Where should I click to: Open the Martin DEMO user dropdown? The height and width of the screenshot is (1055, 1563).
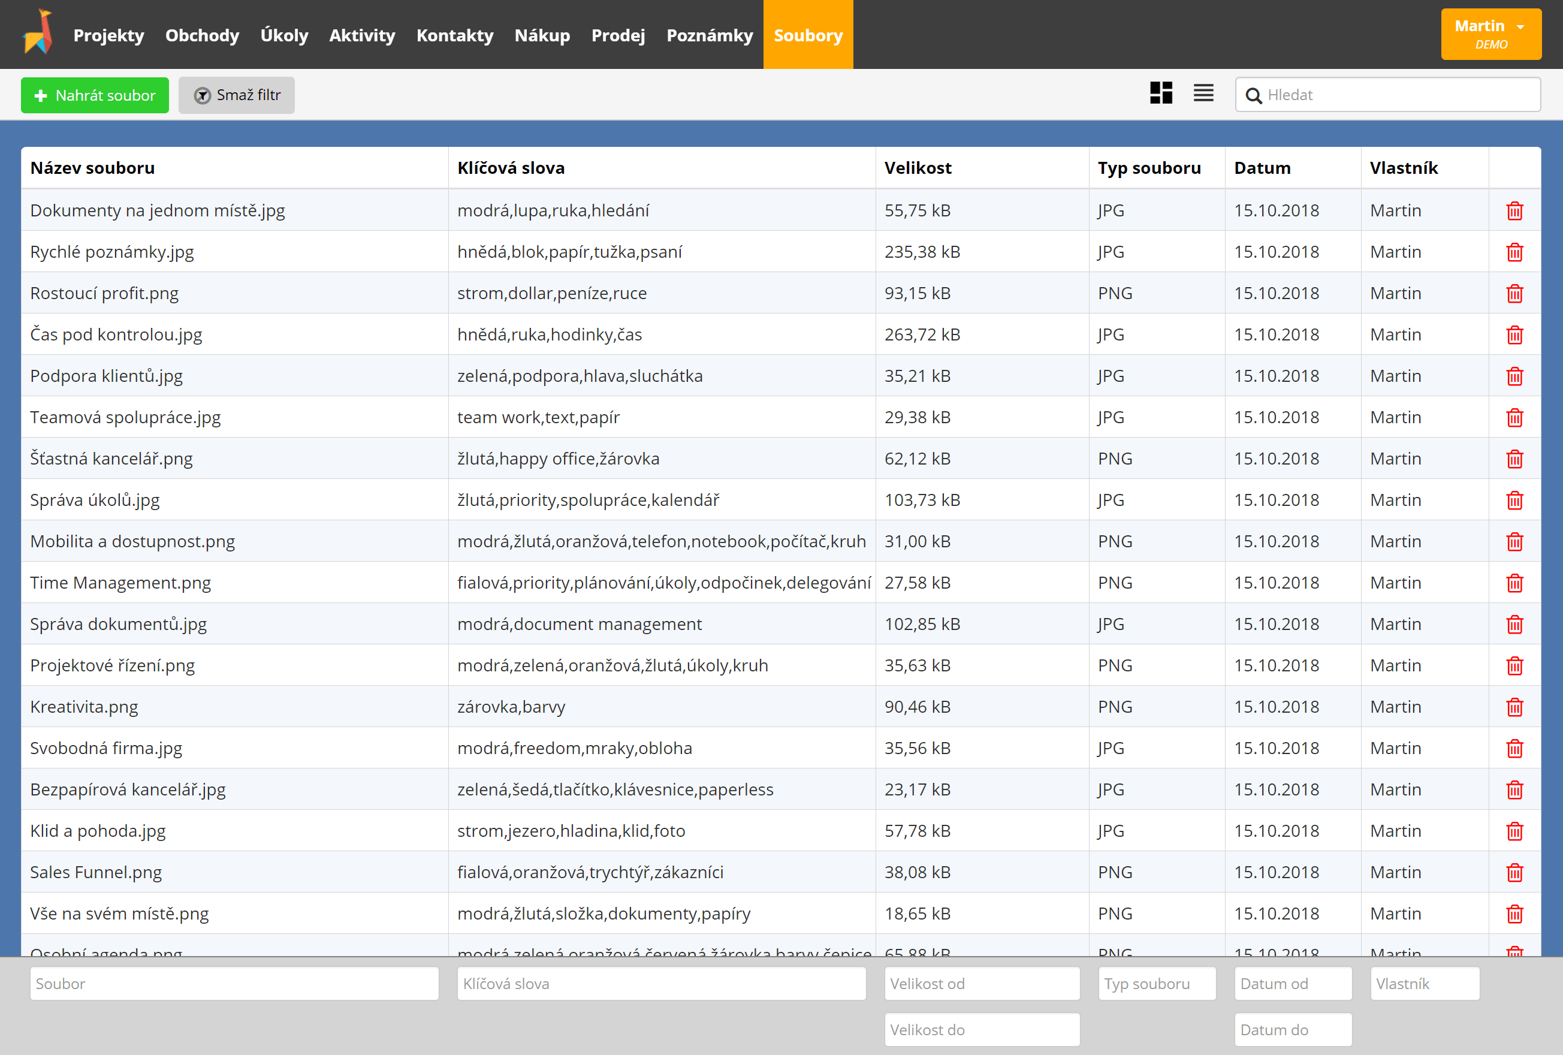click(x=1490, y=34)
